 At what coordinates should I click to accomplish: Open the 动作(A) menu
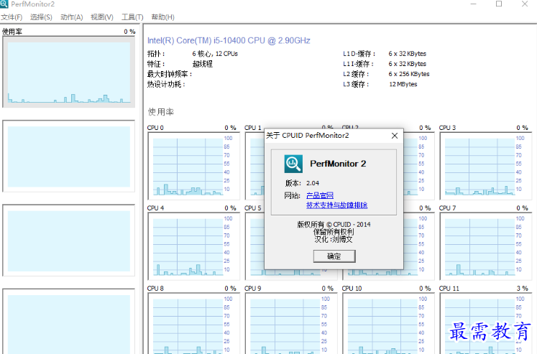[x=71, y=17]
